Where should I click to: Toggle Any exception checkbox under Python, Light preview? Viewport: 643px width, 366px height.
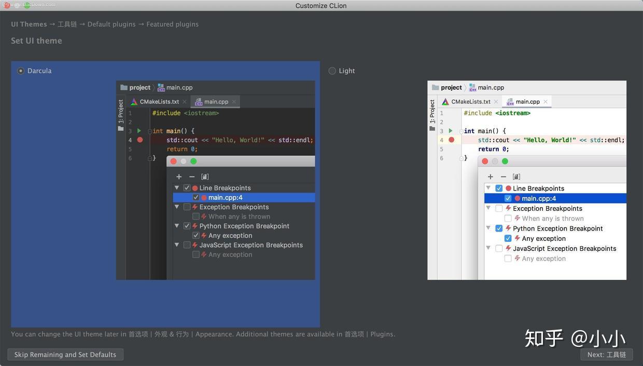point(508,238)
